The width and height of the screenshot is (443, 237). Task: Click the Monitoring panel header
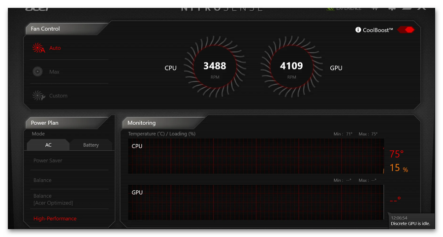pos(162,123)
